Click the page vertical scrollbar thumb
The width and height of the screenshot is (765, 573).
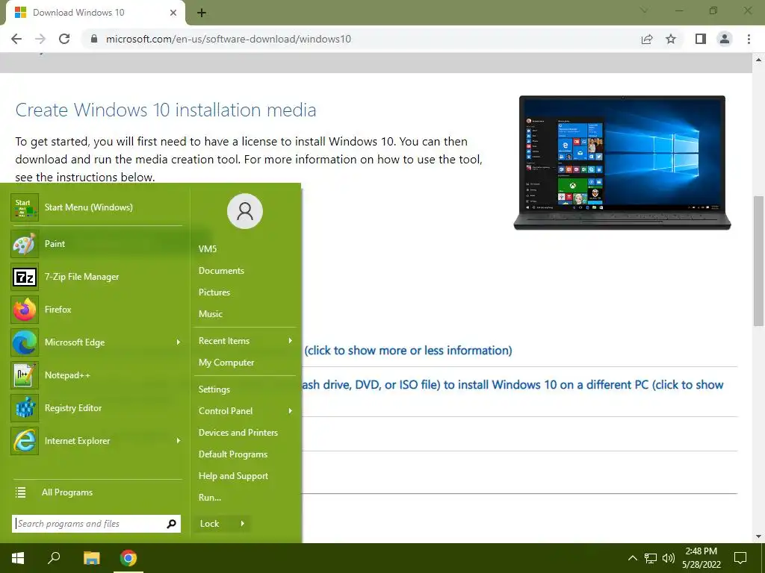[x=758, y=260]
